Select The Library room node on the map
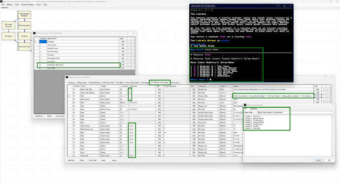Image resolution: width=340 pixels, height=184 pixels. [8, 36]
